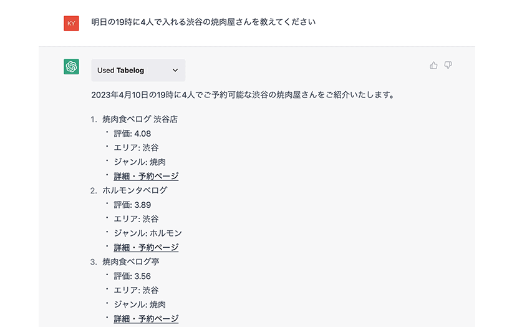Image resolution: width=517 pixels, height=327 pixels.
Task: Open 詳細・予約ページ link for ホルモンタベログ
Action: pos(146,248)
